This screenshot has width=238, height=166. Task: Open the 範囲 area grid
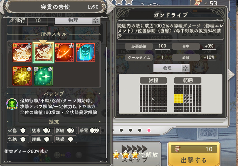point(188,99)
